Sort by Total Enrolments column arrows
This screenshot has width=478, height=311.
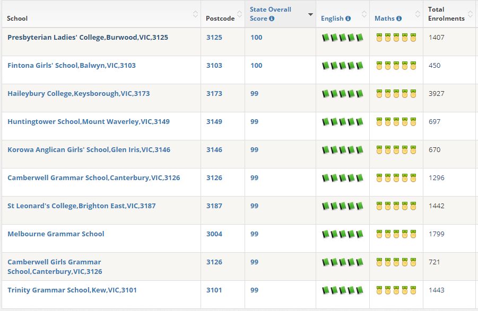tap(471, 14)
